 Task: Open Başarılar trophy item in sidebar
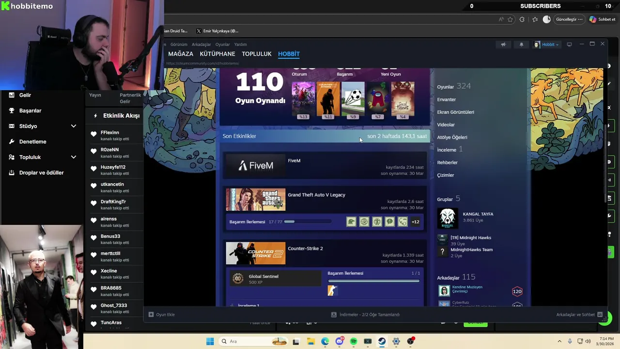point(30,111)
